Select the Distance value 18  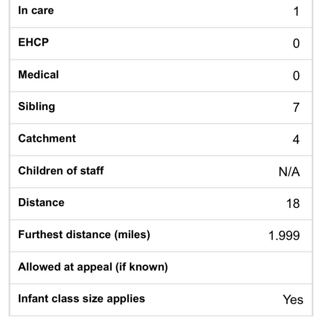click(x=293, y=204)
